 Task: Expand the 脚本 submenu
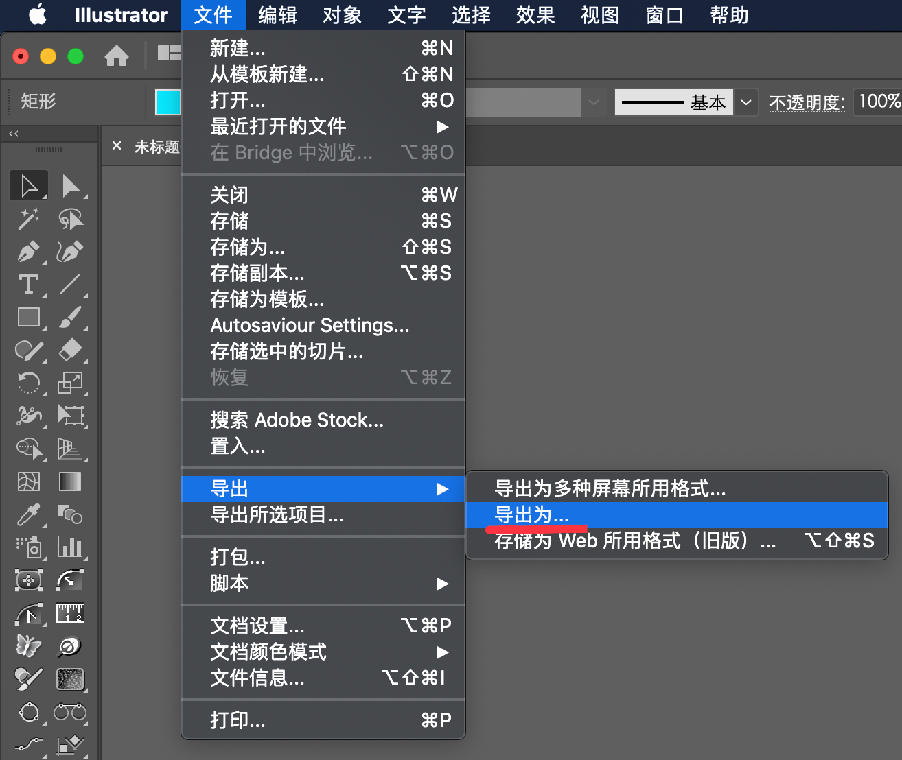323,584
